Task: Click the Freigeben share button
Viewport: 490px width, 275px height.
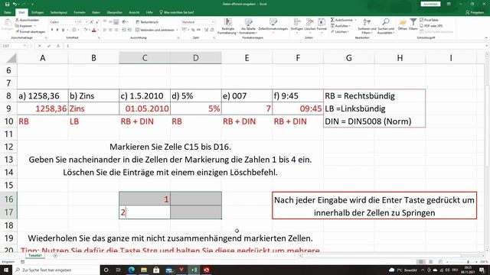Action: click(475, 12)
